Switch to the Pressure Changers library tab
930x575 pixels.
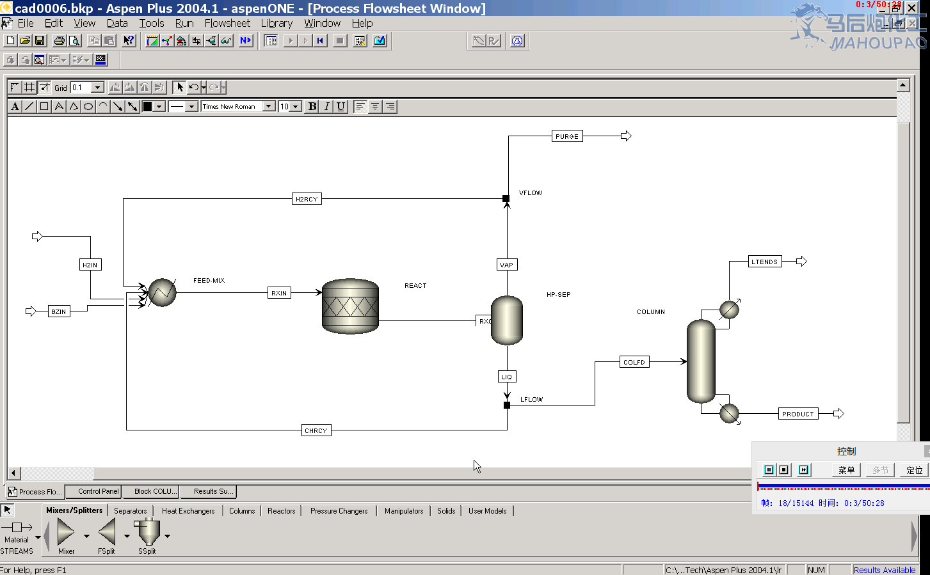[339, 510]
